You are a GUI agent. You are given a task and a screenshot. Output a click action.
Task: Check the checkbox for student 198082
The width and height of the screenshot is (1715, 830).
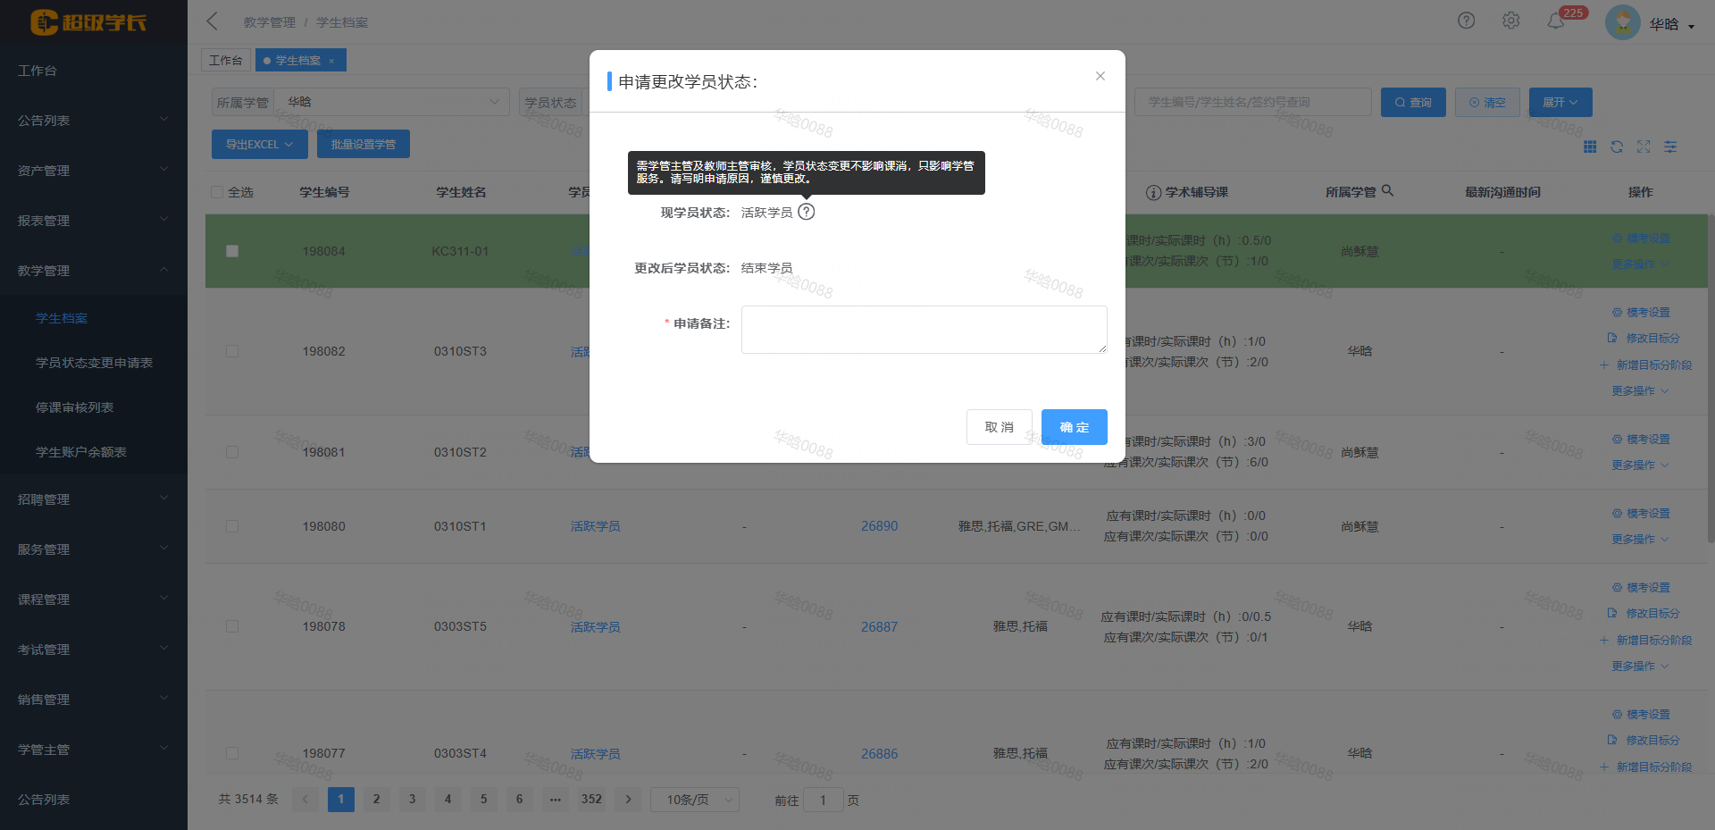click(x=232, y=351)
